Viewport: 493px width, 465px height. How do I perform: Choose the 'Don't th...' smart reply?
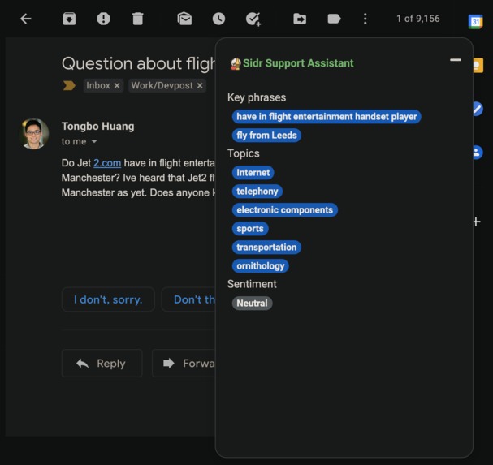[x=188, y=299]
